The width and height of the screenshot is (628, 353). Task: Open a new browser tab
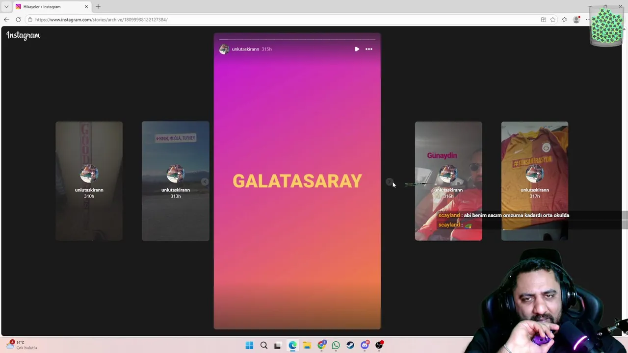coord(98,6)
